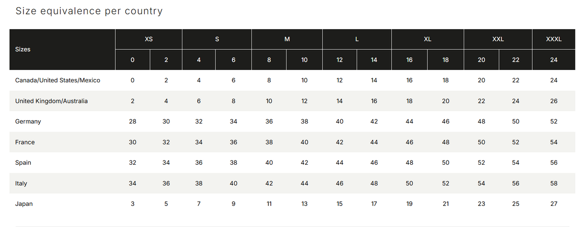Viewport: 588px width, 227px height.
Task: Click the XL column header
Action: click(x=428, y=39)
